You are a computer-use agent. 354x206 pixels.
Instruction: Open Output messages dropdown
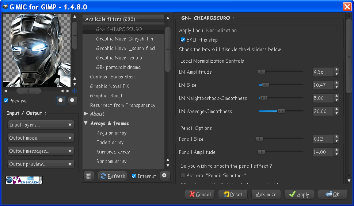(x=41, y=151)
